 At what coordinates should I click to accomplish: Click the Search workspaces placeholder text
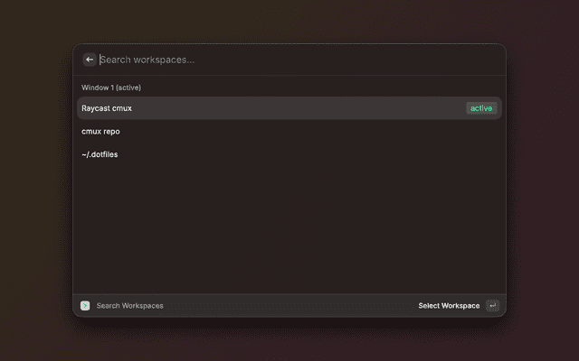pos(147,60)
